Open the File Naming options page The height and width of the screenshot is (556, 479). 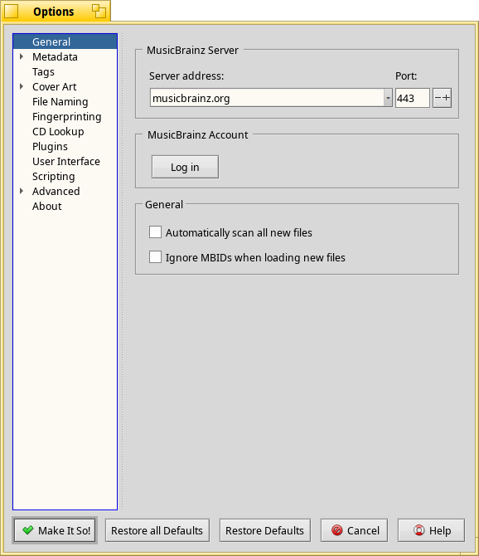coord(60,101)
